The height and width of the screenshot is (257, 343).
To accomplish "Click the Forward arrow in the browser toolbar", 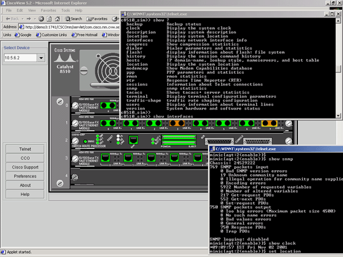I will pyautogui.click(x=29, y=19).
